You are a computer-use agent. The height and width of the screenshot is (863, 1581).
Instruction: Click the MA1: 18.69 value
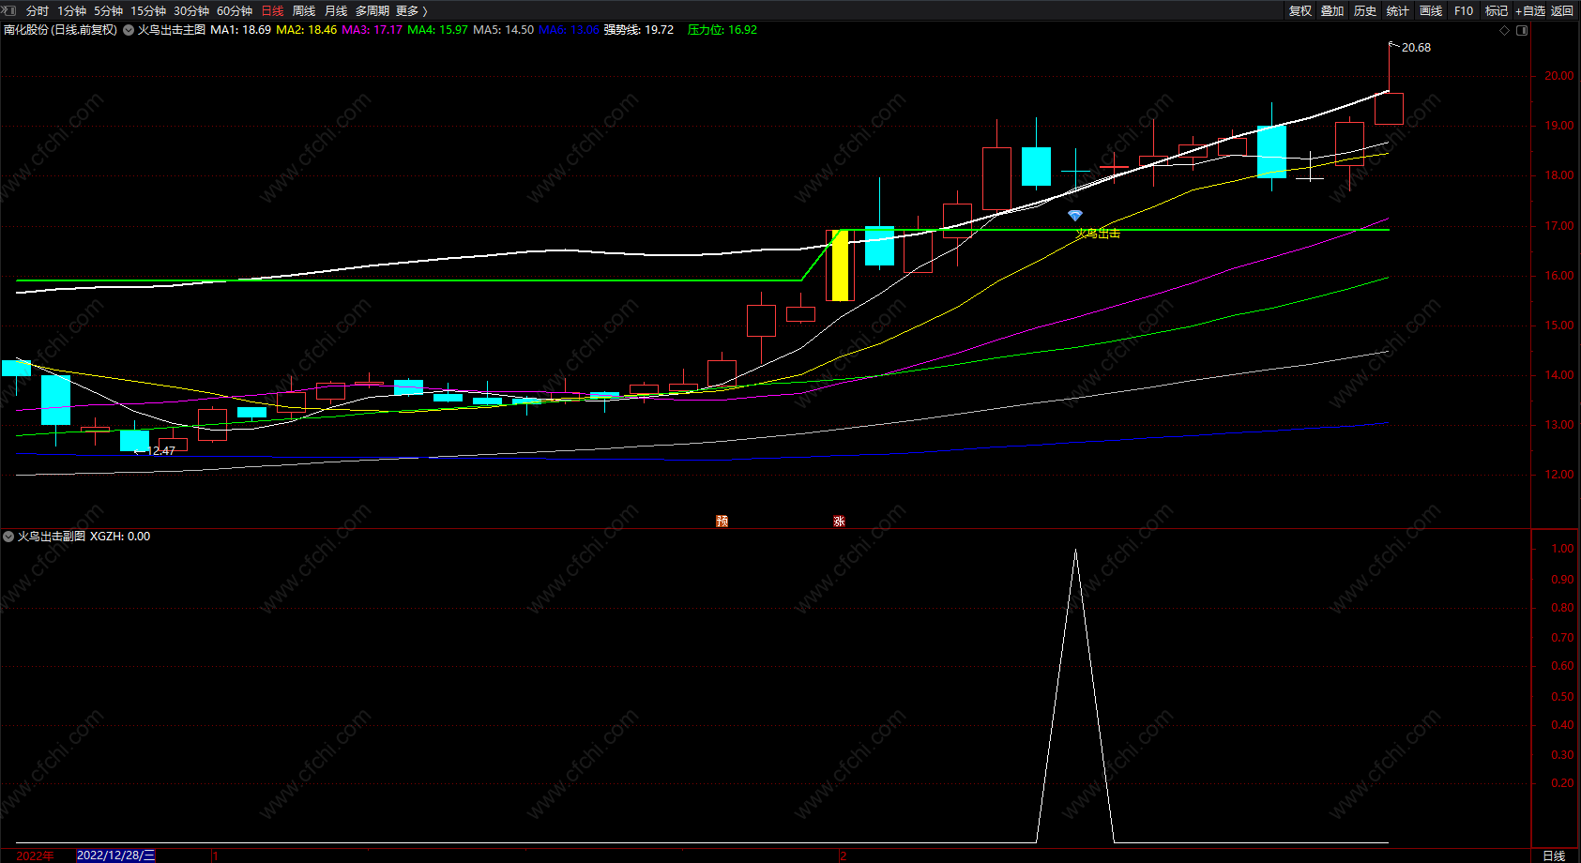pos(240,30)
